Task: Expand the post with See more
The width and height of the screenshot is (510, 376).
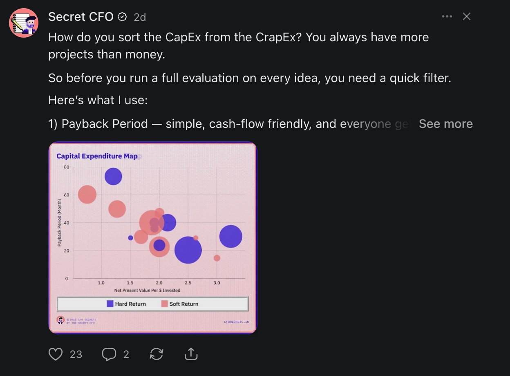Action: (x=445, y=124)
